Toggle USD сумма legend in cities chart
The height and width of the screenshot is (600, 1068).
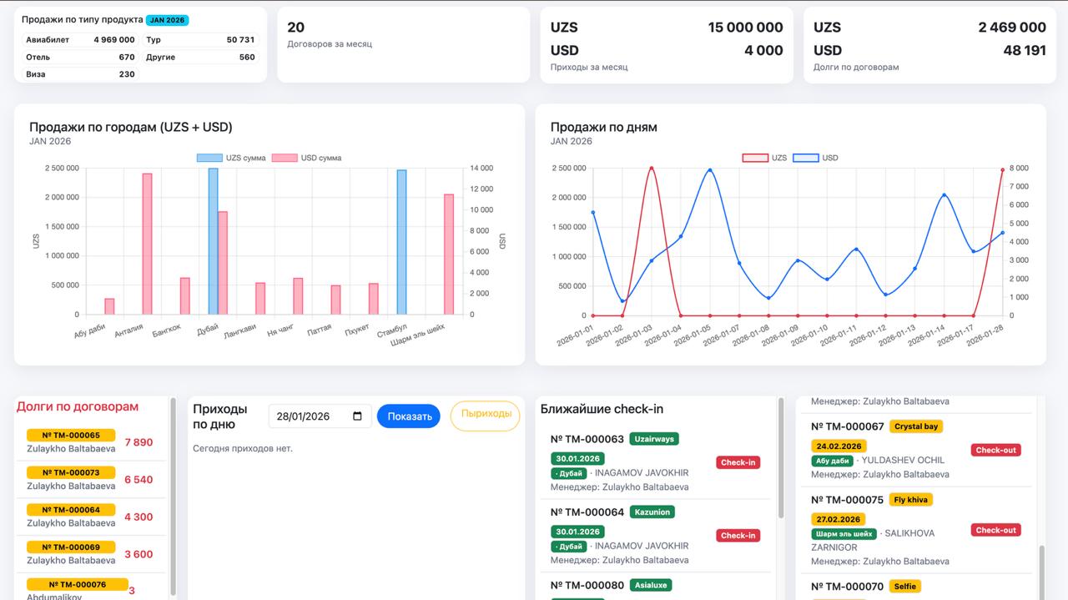point(285,158)
